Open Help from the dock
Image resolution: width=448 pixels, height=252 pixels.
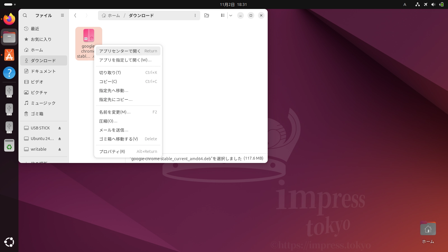pyautogui.click(x=9, y=73)
